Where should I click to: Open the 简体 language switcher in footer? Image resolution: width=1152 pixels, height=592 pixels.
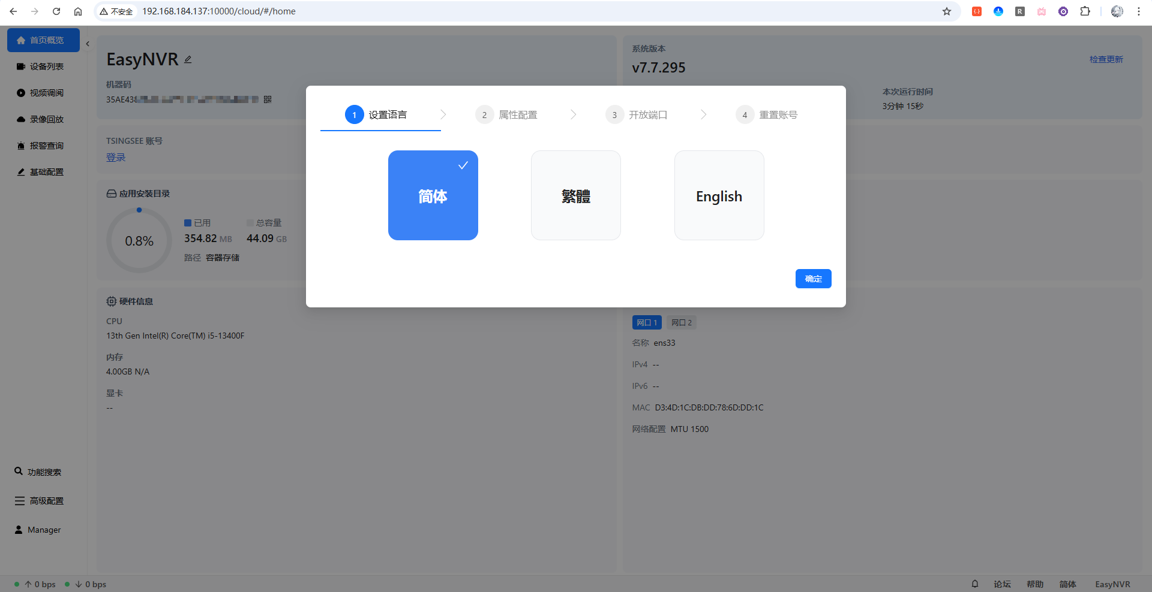point(1067,584)
